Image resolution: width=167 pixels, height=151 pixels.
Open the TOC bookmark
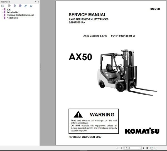(x=9, y=9)
